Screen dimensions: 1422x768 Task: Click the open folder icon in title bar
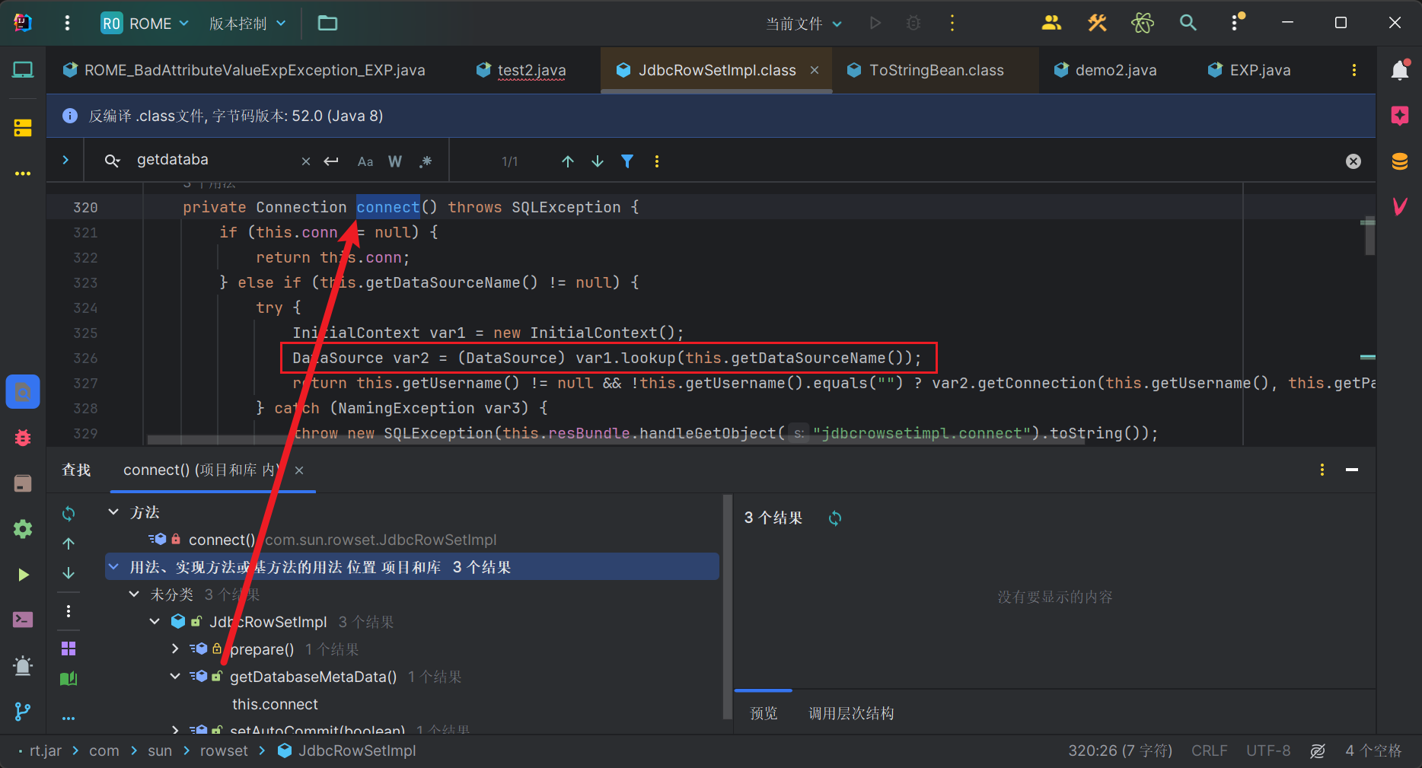coord(327,23)
